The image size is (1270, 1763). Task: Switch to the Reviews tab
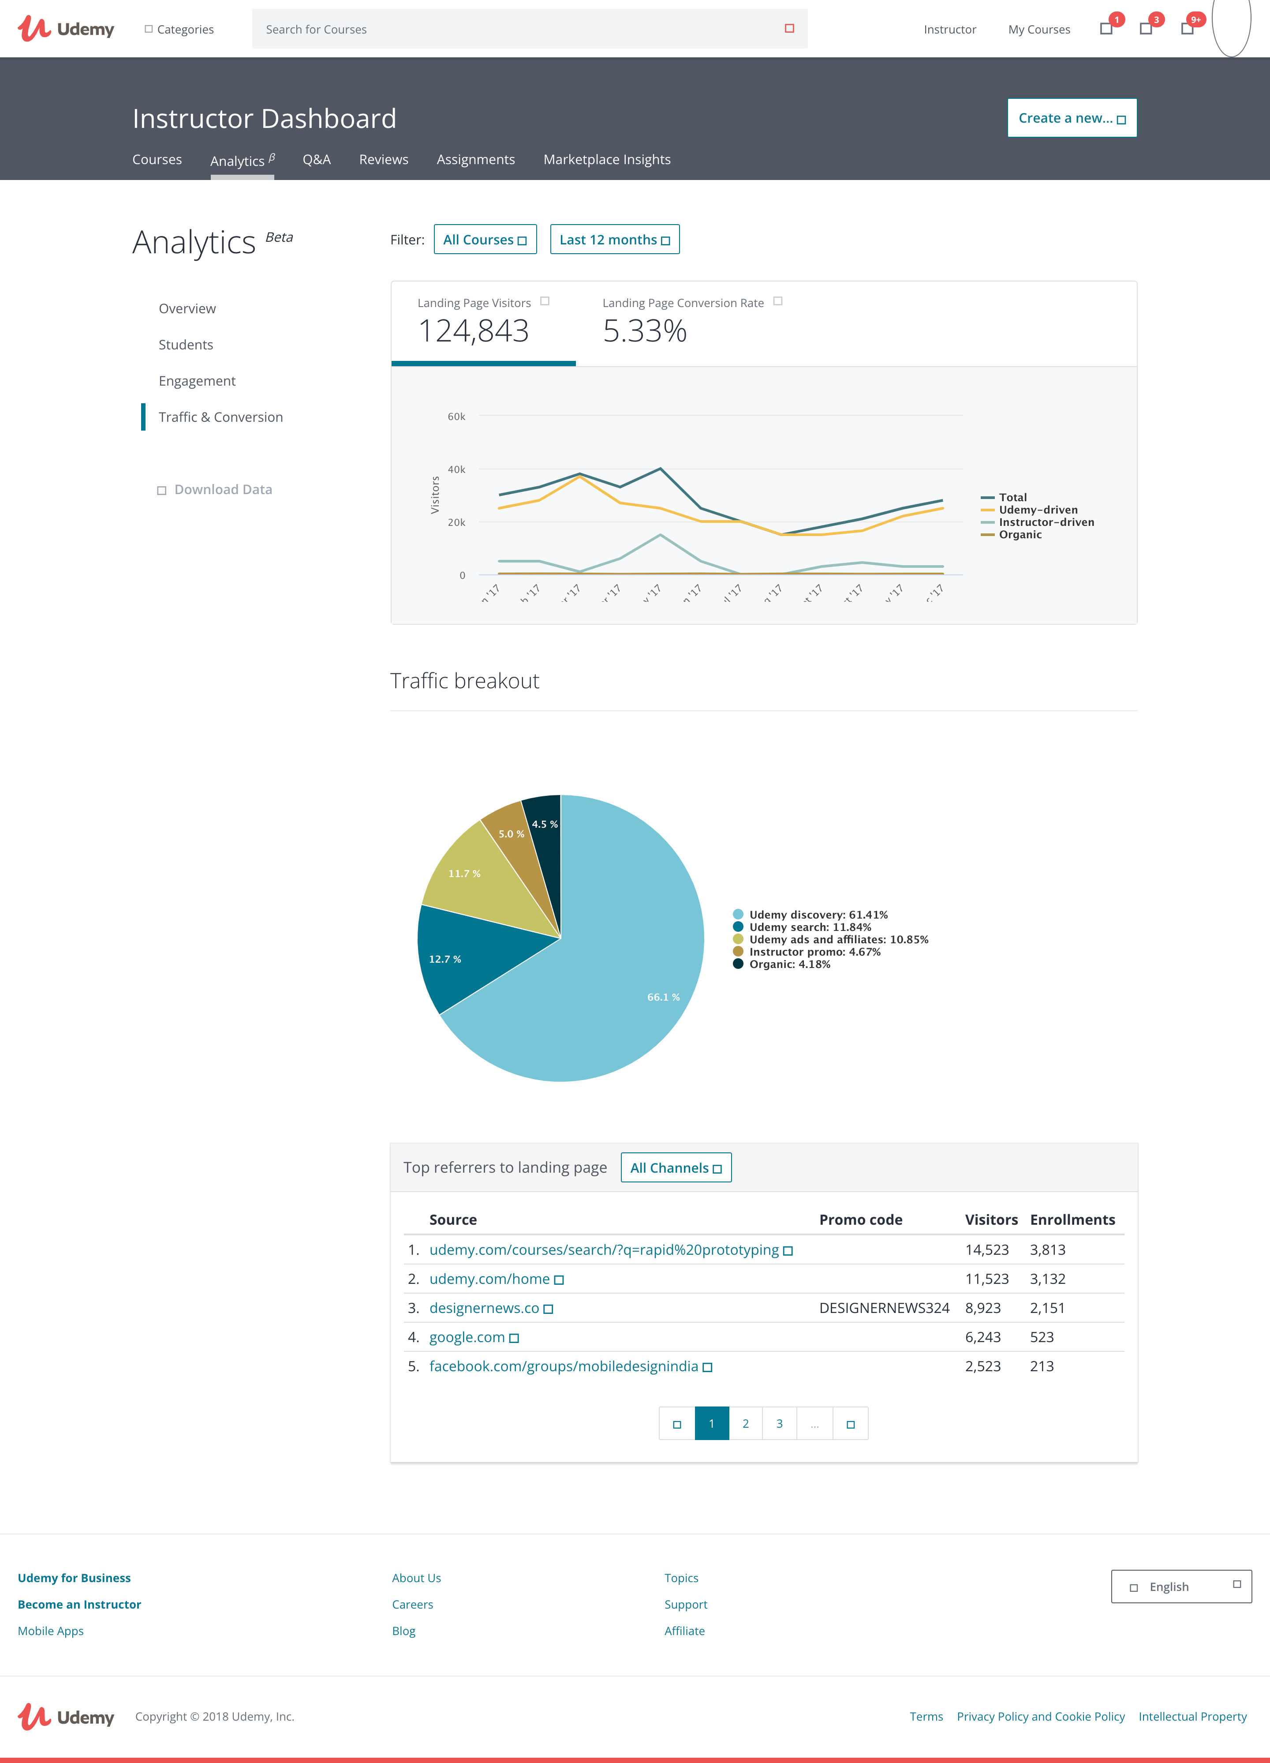[384, 159]
